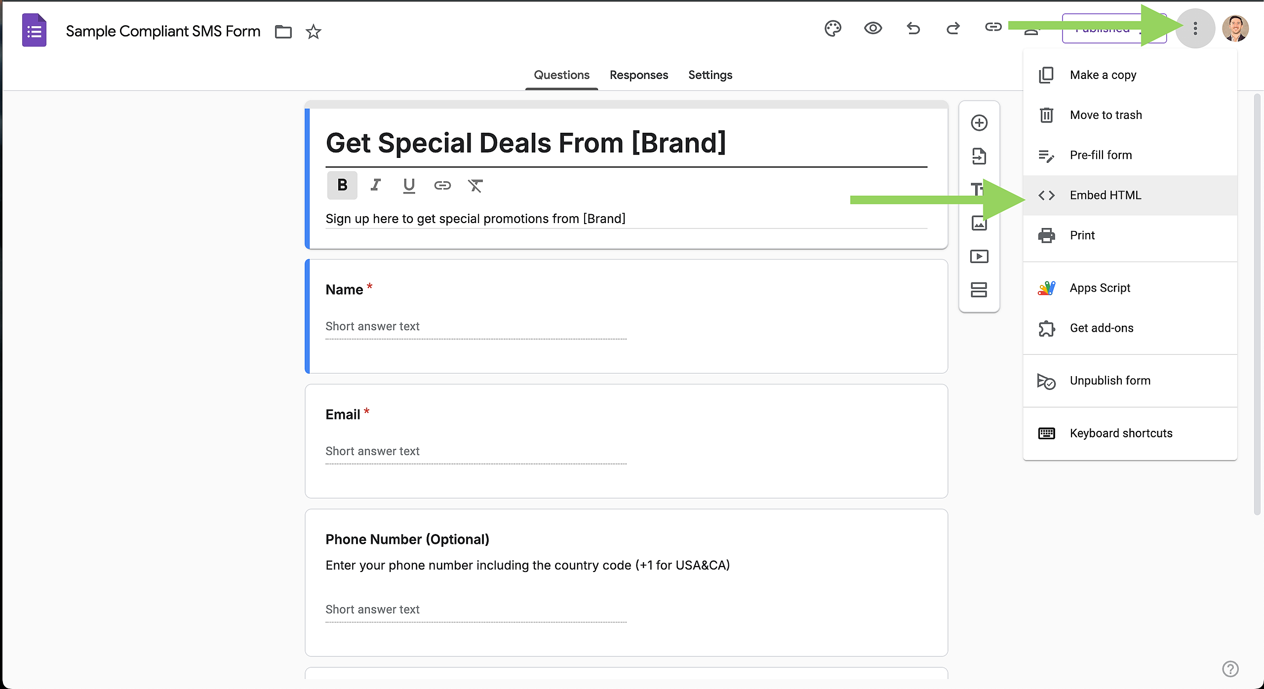Star the Sample Compliant SMS Form
This screenshot has height=689, width=1264.
pos(313,32)
